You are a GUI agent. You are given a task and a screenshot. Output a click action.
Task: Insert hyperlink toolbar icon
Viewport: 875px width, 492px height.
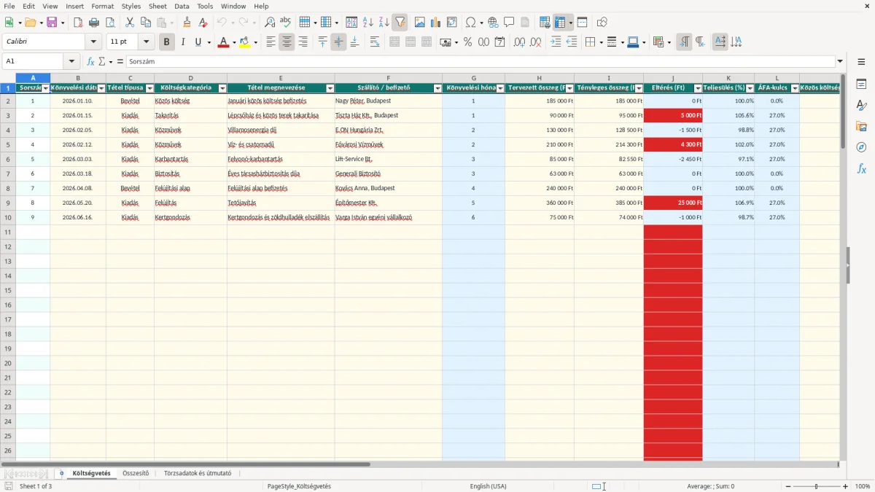493,23
